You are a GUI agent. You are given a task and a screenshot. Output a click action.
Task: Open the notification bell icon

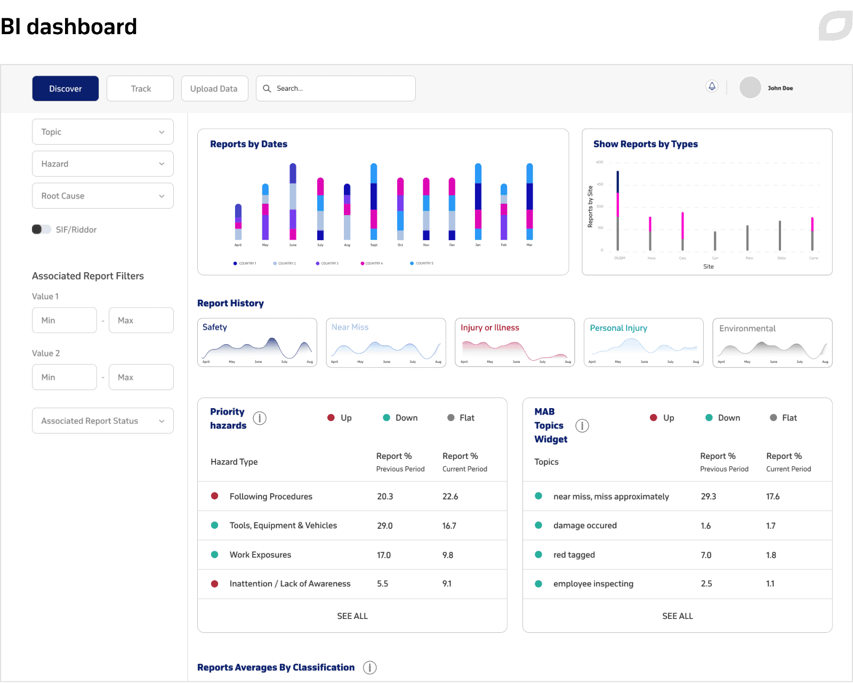pos(712,86)
